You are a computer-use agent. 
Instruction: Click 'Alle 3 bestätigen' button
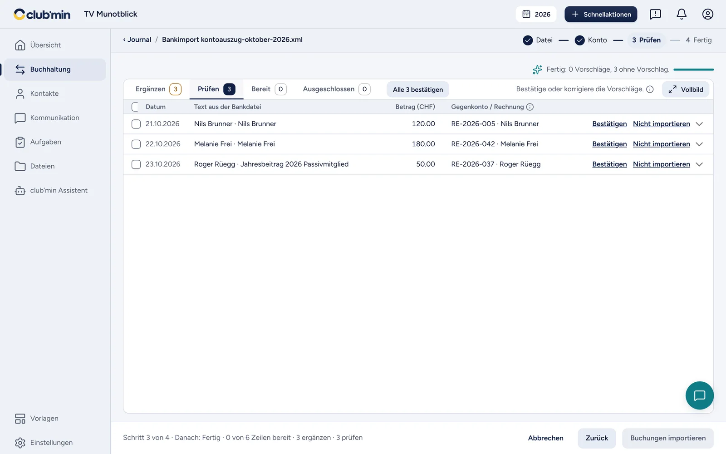[x=418, y=89]
